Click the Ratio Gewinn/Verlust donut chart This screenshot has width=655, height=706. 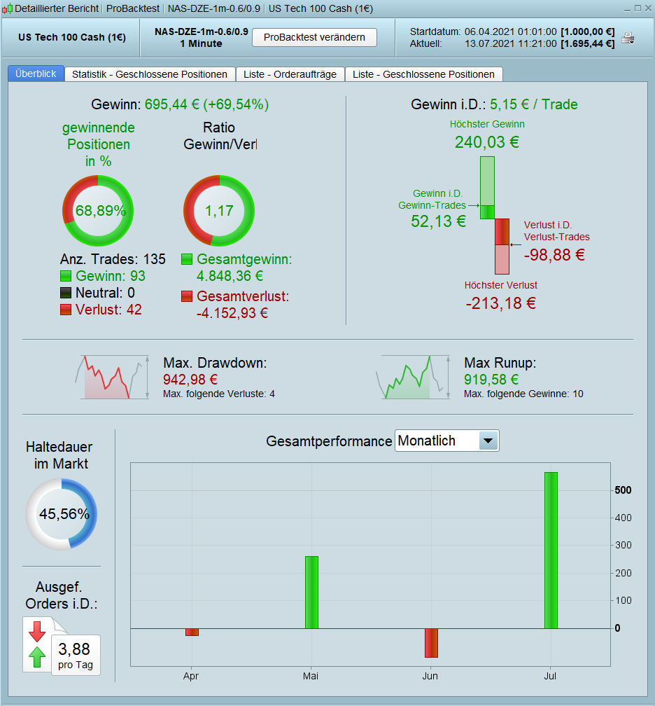pyautogui.click(x=219, y=211)
